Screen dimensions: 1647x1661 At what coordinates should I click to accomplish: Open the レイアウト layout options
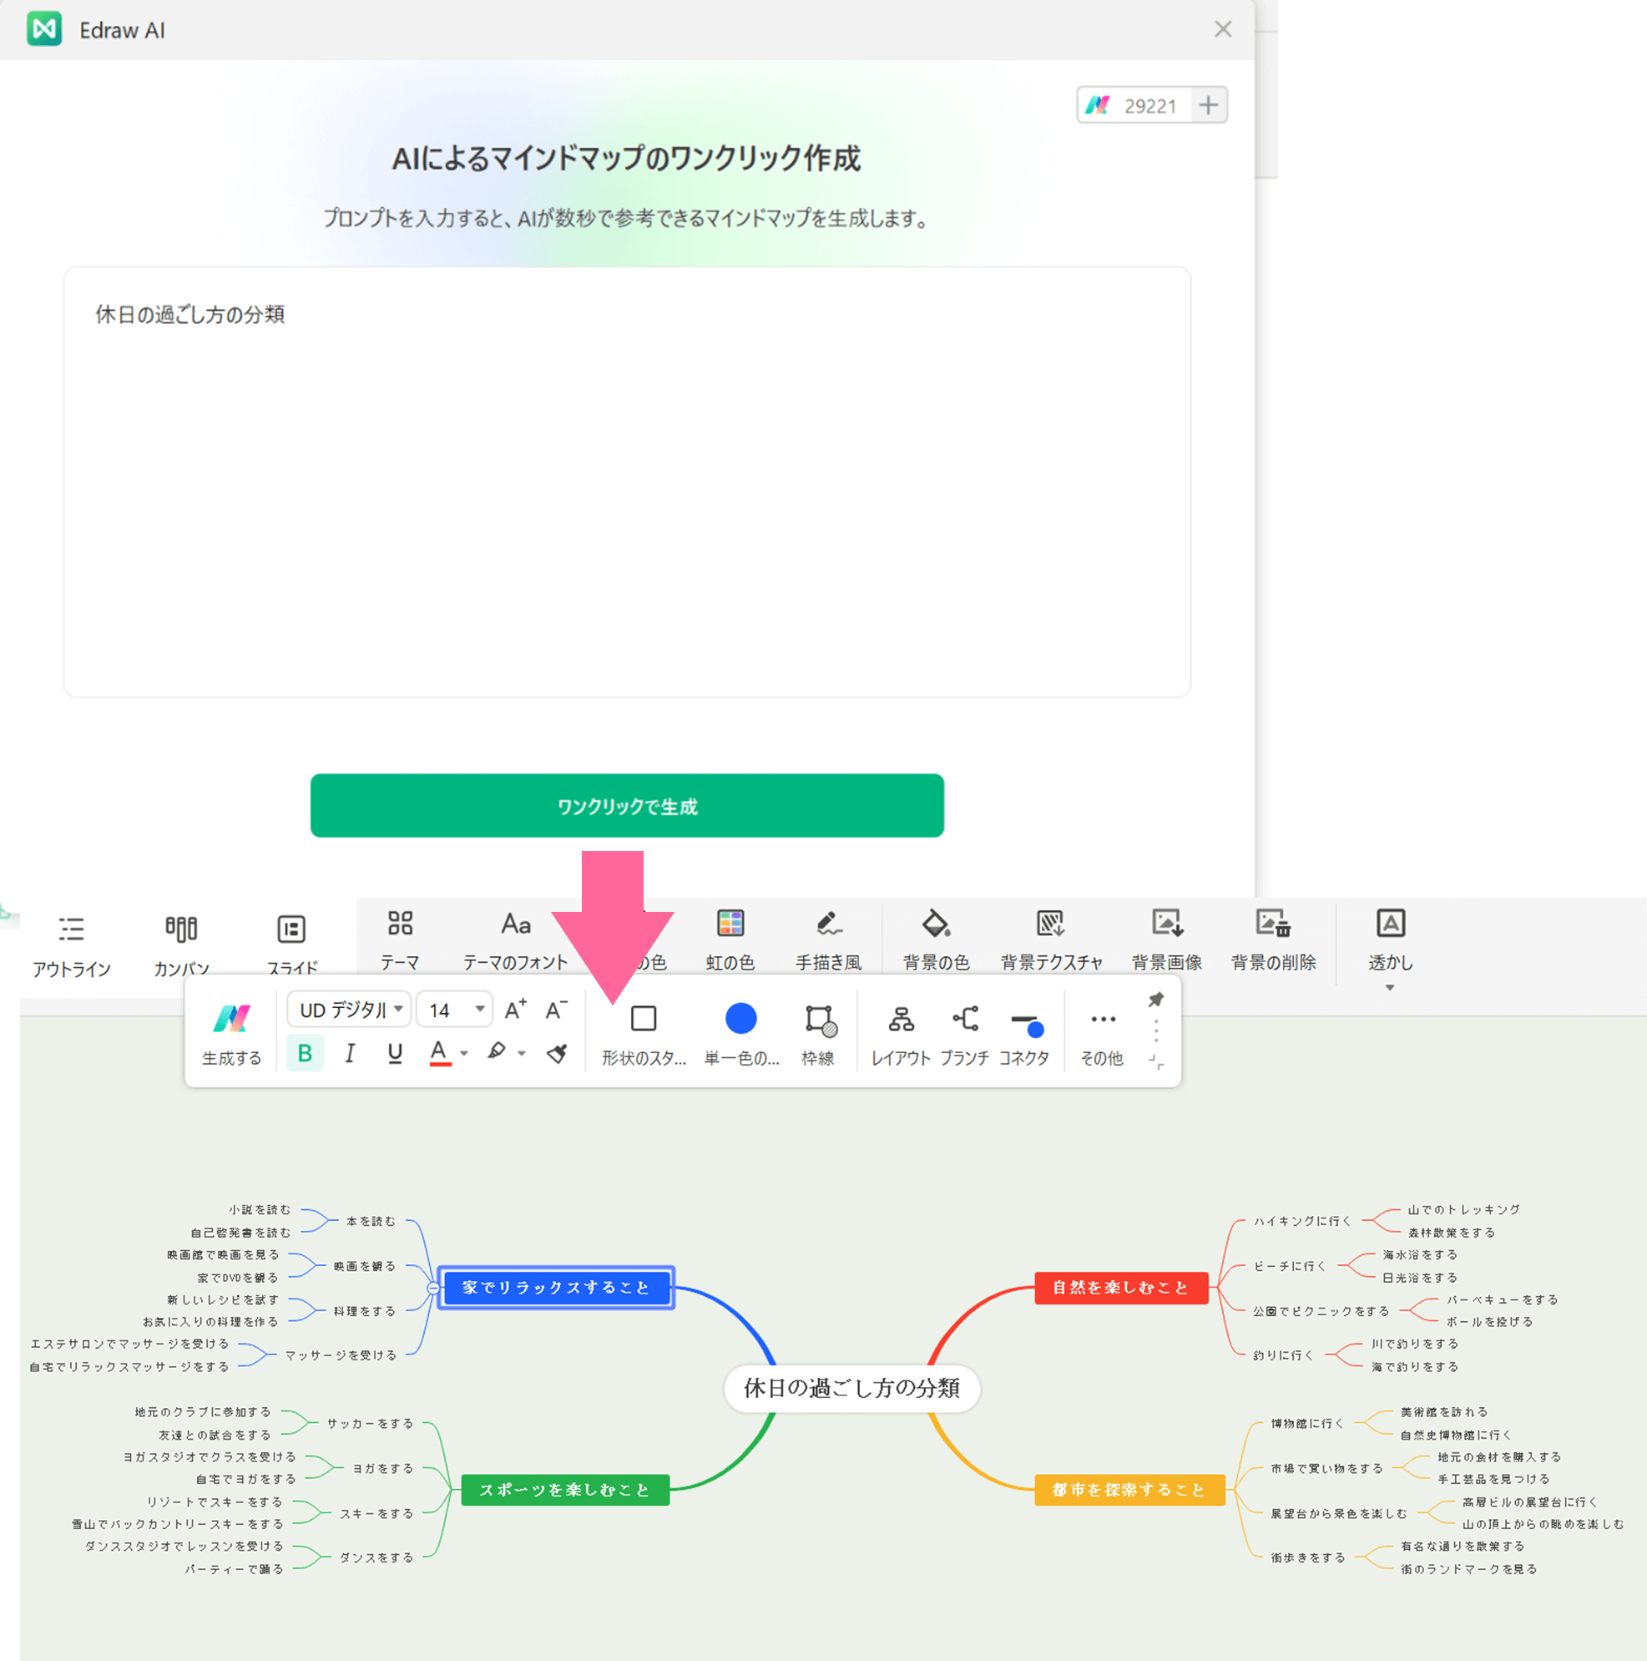(900, 1036)
